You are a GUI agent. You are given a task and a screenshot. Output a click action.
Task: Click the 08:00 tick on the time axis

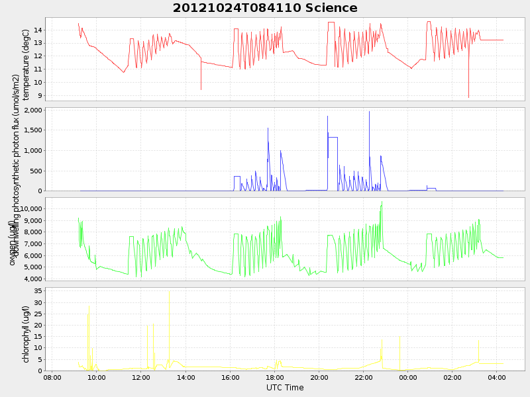click(x=52, y=378)
